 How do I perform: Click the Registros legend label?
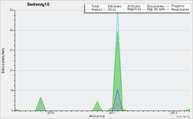pyautogui.click(x=134, y=9)
